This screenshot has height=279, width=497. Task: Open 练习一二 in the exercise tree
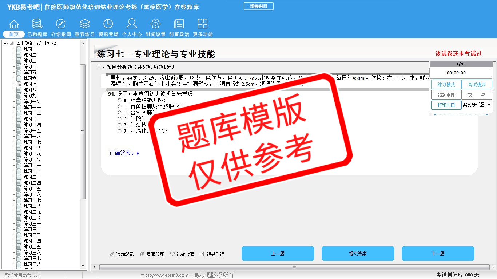click(x=32, y=113)
